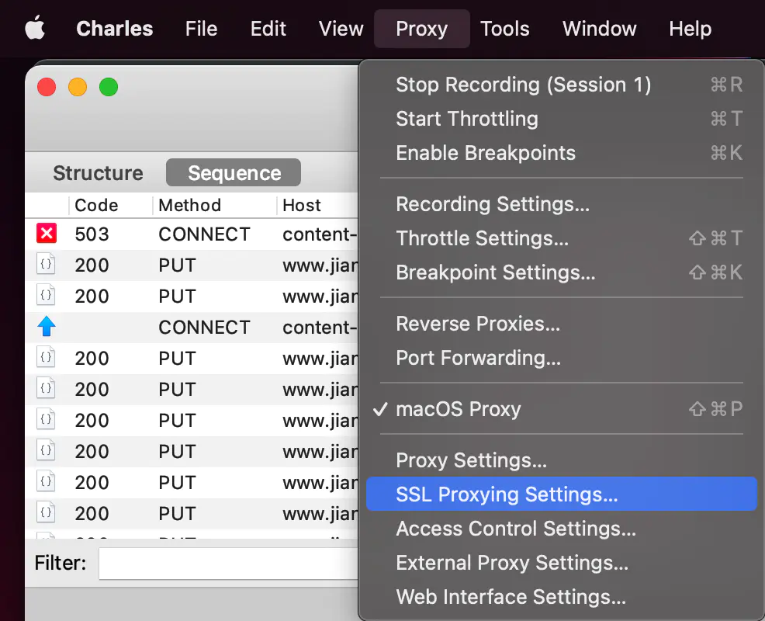Open External Proxy Settings…
765x621 pixels.
pyautogui.click(x=562, y=563)
